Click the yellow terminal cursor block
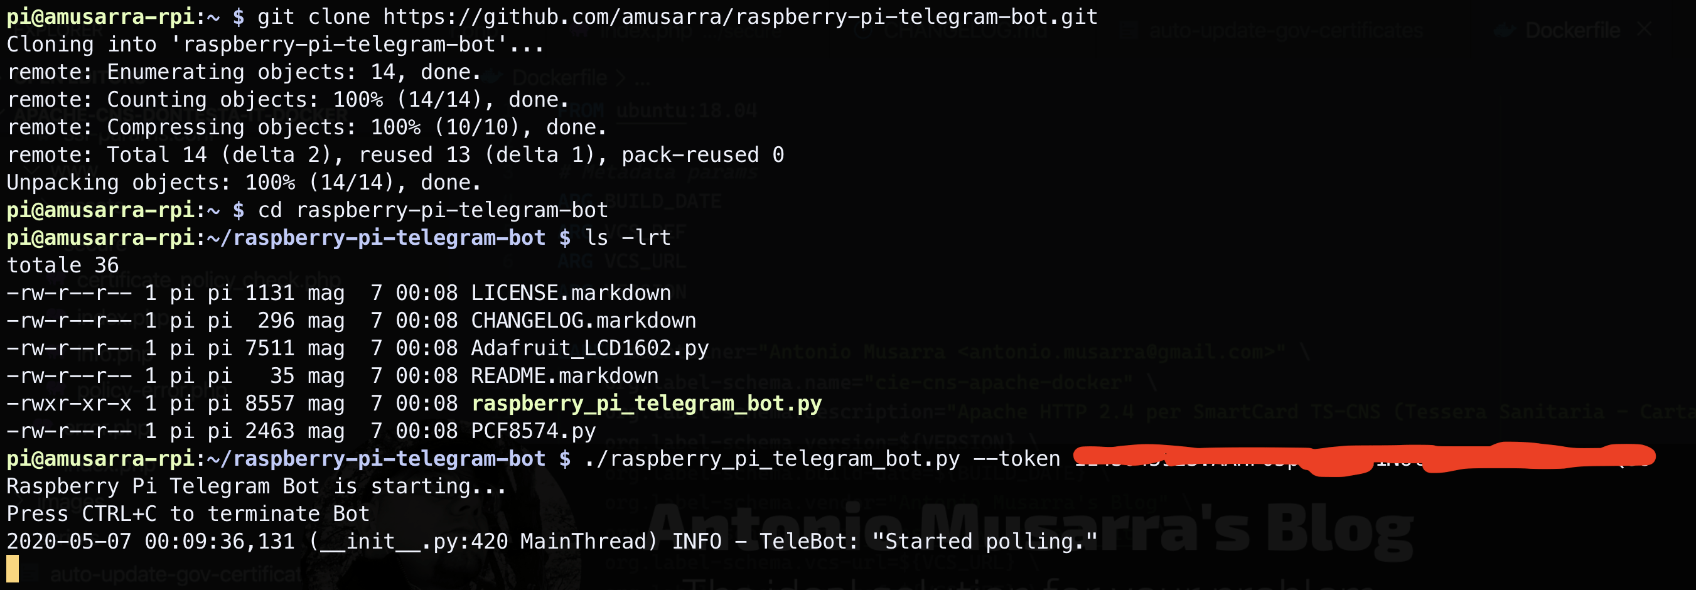The width and height of the screenshot is (1696, 590). tap(13, 569)
